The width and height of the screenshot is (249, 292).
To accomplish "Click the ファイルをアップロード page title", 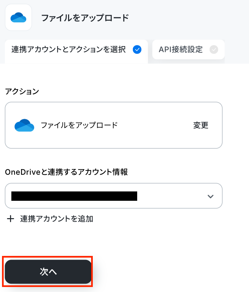I will click(x=85, y=18).
